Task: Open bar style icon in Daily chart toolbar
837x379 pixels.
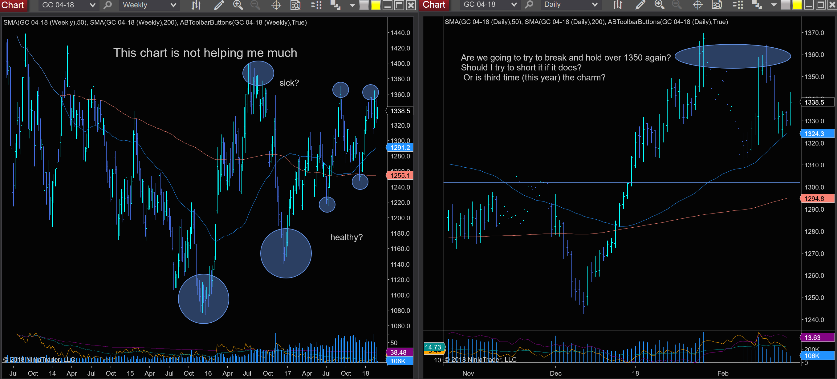Action: coord(618,5)
